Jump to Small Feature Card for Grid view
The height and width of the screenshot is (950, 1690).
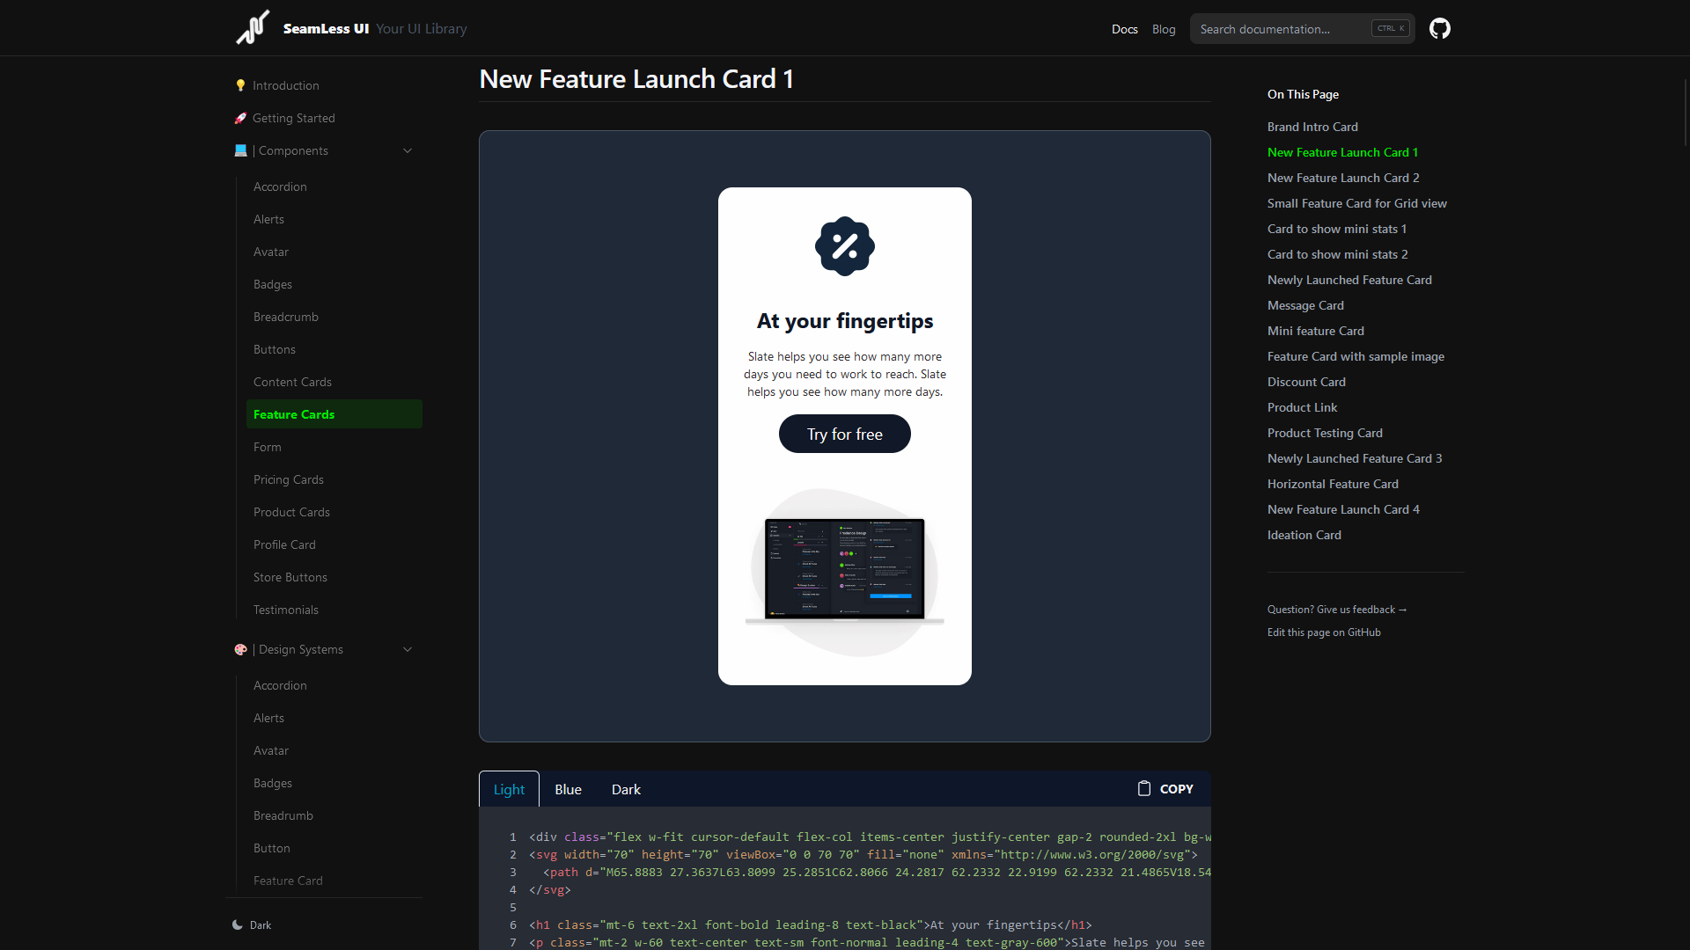pos(1356,203)
